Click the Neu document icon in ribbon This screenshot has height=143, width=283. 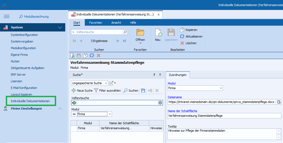158,33
